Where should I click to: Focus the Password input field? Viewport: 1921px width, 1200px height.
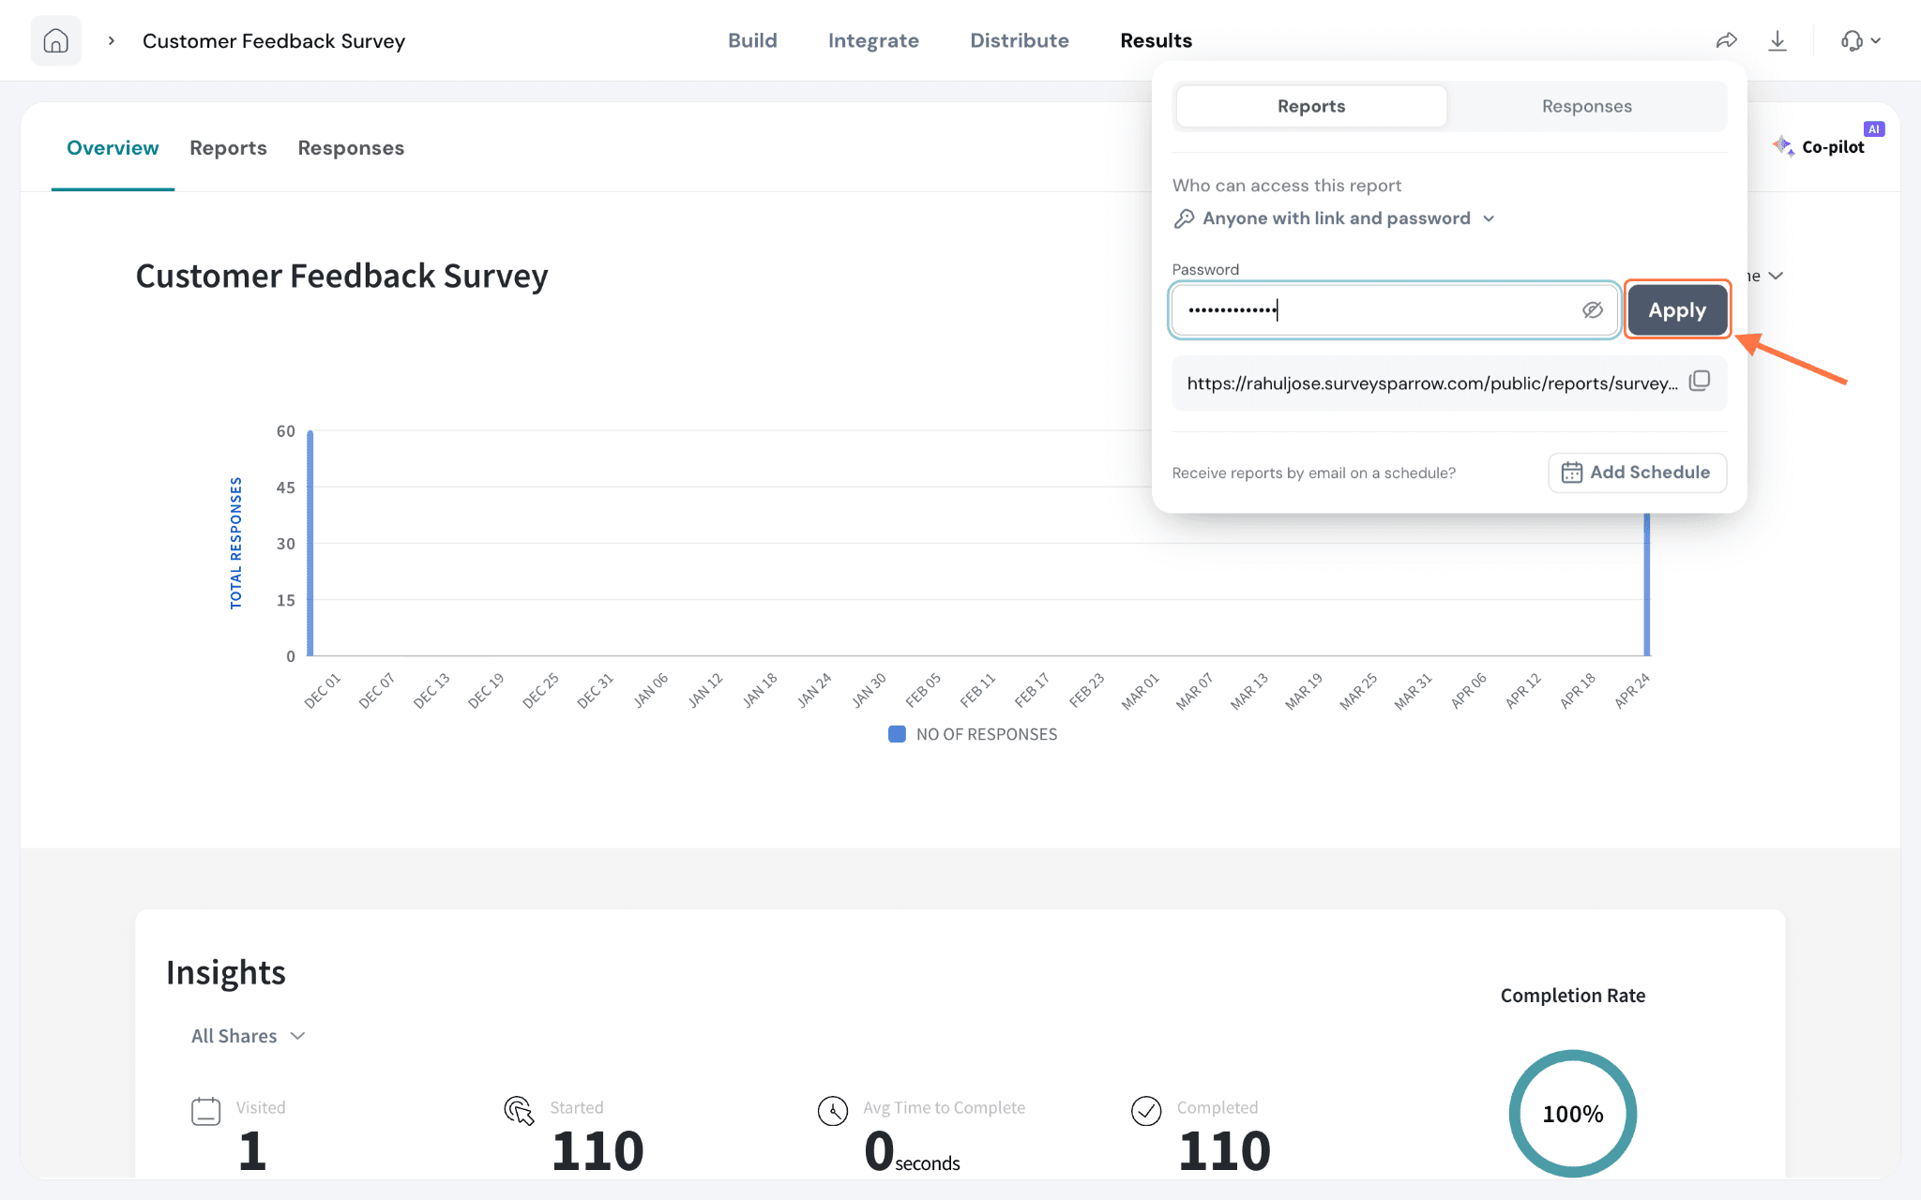point(1394,310)
